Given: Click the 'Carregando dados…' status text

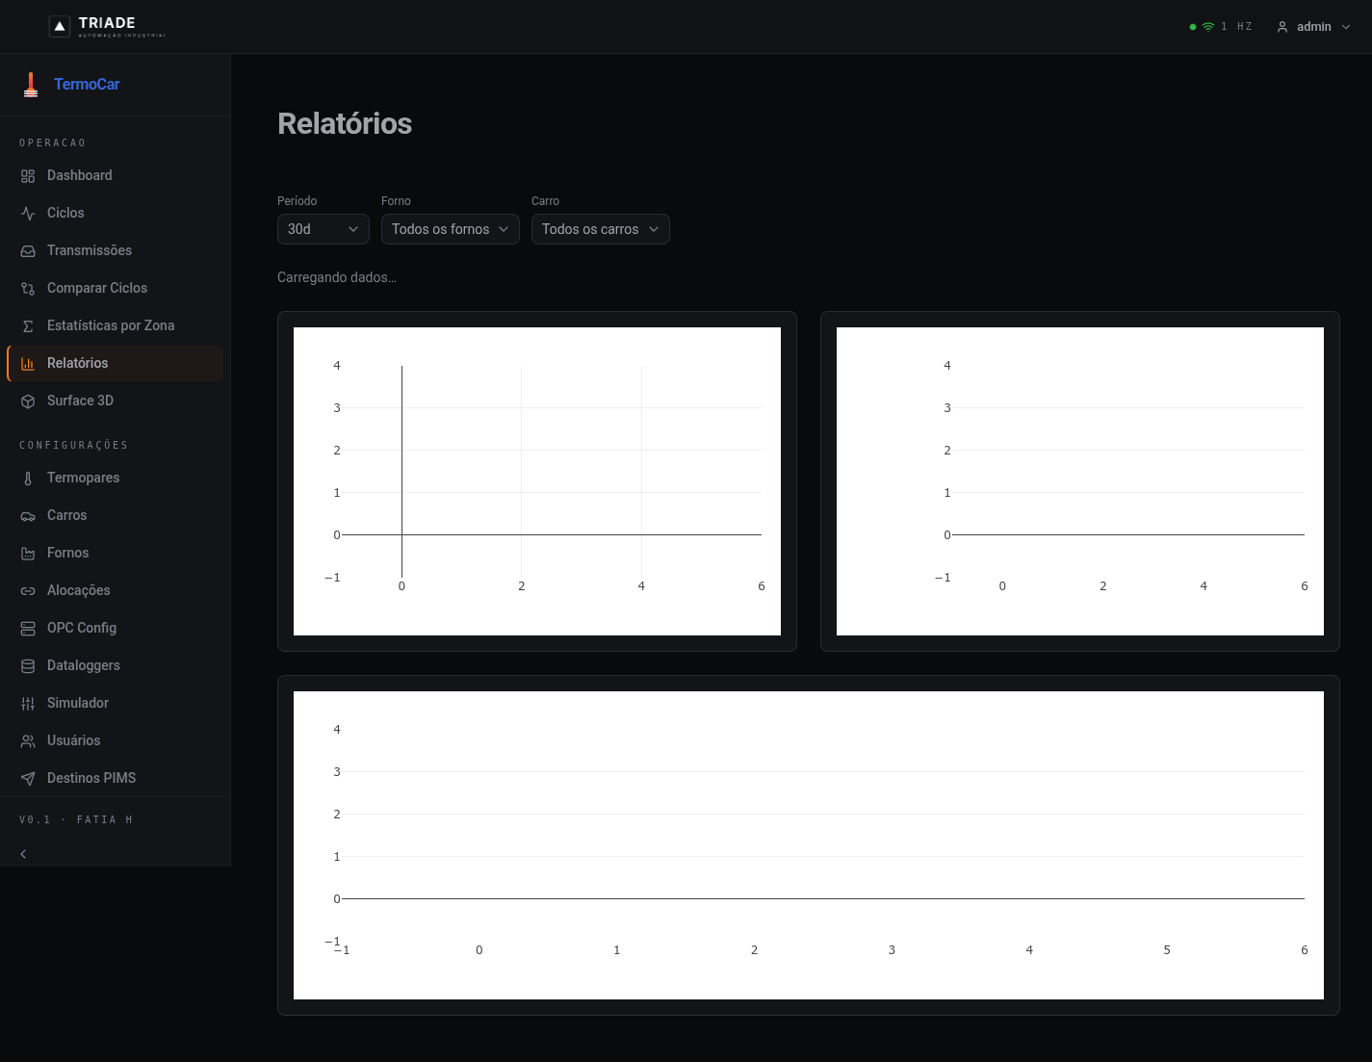Looking at the screenshot, I should pyautogui.click(x=337, y=277).
